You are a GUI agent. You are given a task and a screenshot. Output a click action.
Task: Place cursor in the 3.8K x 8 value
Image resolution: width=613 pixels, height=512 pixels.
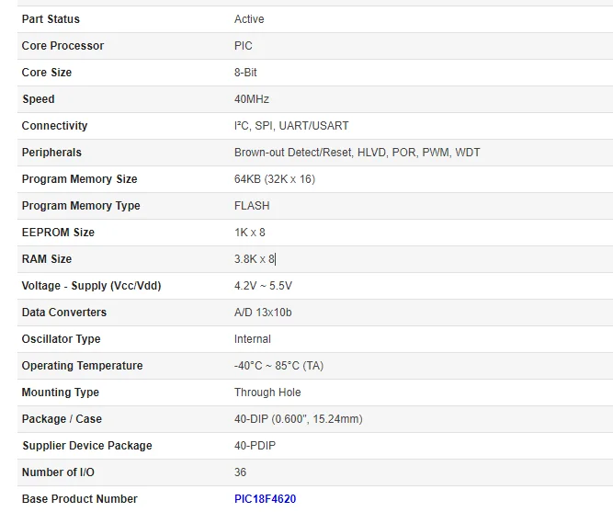click(x=255, y=259)
